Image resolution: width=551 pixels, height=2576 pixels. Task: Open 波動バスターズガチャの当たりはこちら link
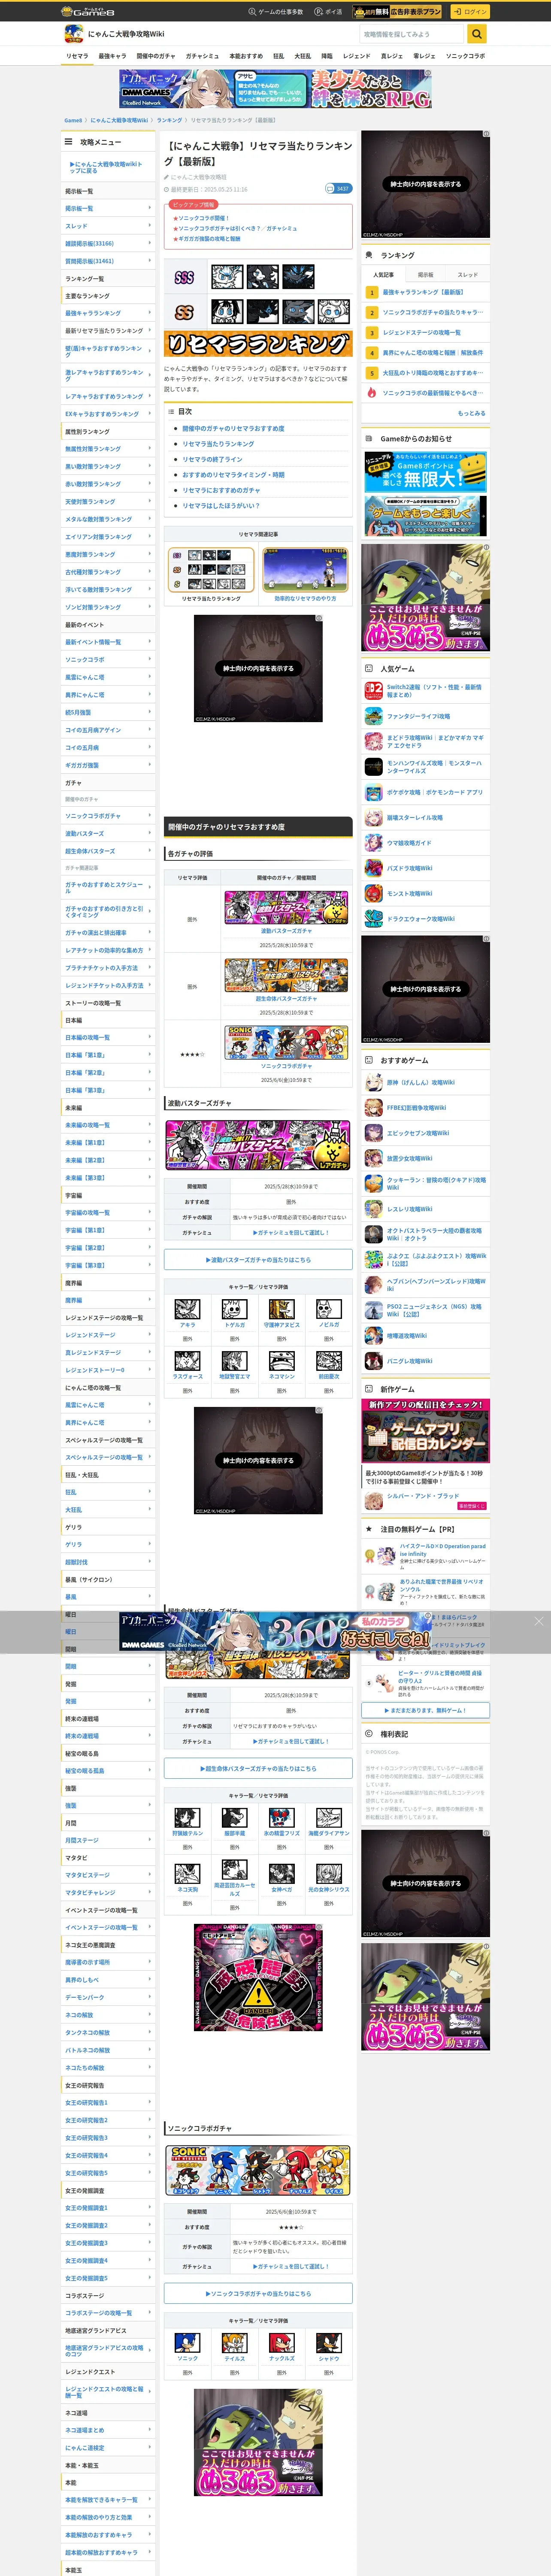(258, 1260)
